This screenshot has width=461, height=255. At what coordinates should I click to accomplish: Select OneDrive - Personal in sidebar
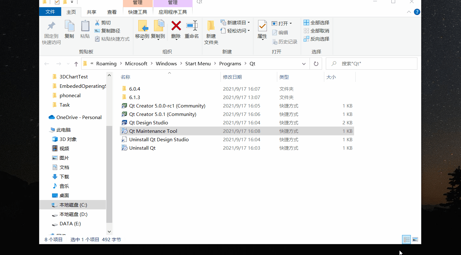(75, 117)
